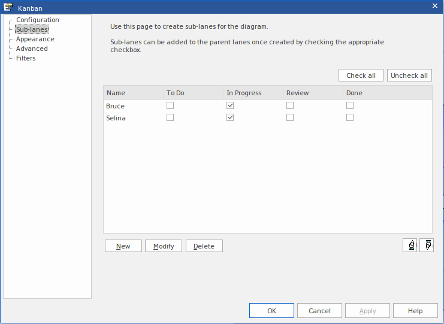The image size is (444, 324).
Task: Click the Kanban icon in the title bar
Action: (x=8, y=6)
